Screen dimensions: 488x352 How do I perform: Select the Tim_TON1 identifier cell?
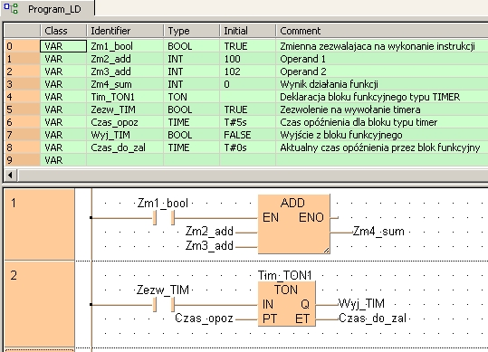coord(125,97)
